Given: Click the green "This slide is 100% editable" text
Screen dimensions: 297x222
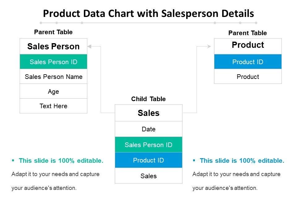Looking at the screenshot, I should click(61, 161).
